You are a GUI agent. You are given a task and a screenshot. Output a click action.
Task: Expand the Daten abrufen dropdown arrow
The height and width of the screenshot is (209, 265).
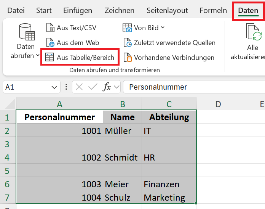click(38, 55)
